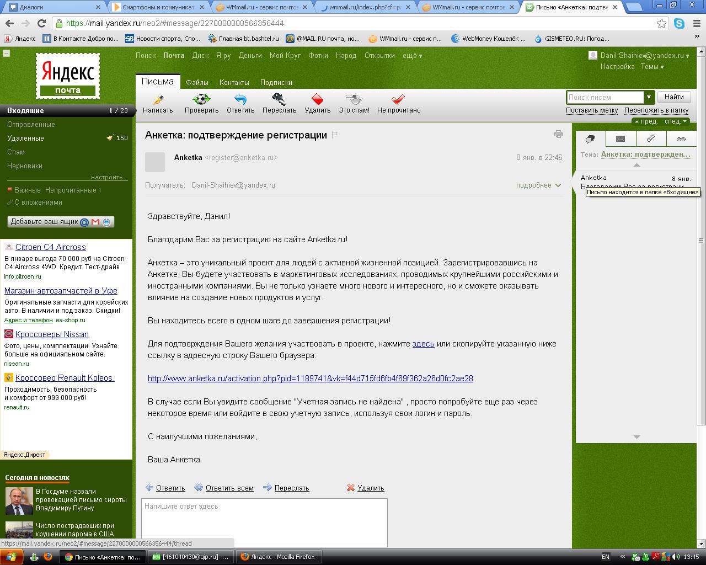Open the Темы themes dropdown
Screen dimensions: 706x565
(652, 66)
